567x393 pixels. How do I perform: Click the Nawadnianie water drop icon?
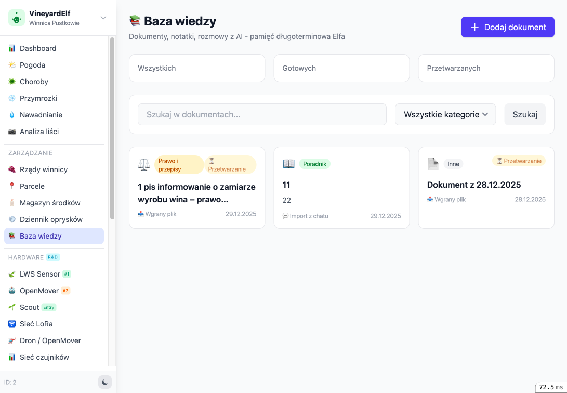(12, 115)
